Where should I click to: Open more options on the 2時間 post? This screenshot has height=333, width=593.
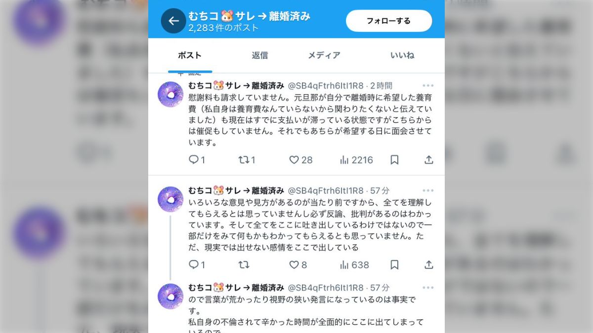[428, 86]
